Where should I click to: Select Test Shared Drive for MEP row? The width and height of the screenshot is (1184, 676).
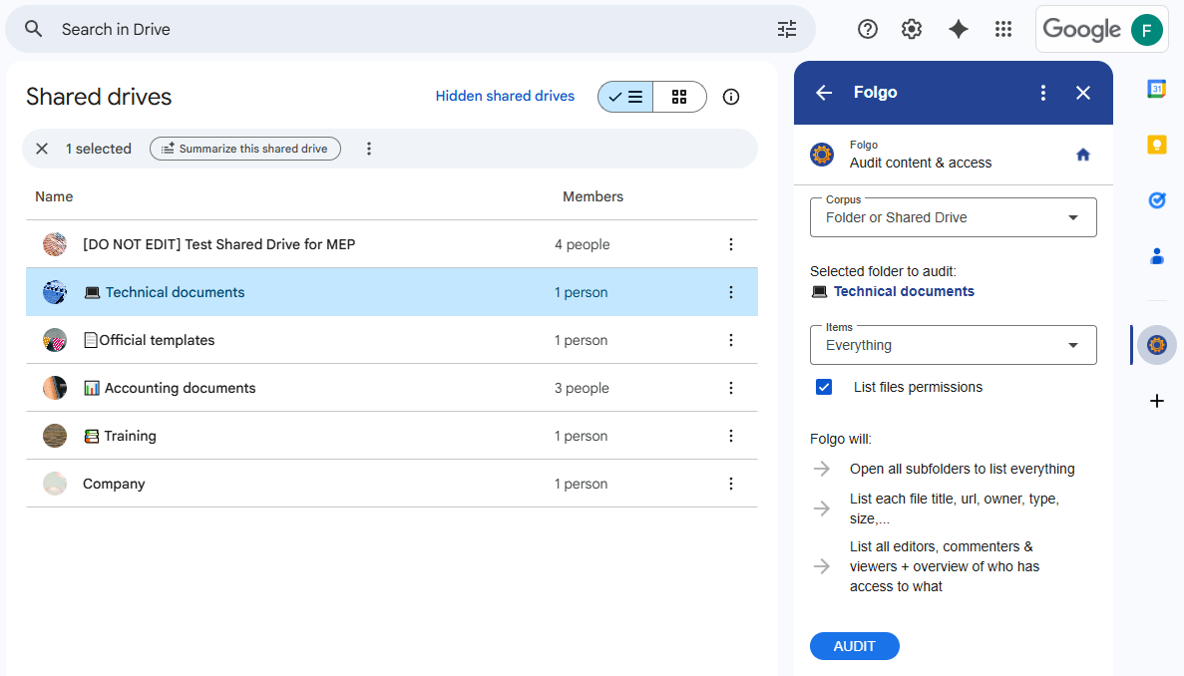click(x=392, y=244)
